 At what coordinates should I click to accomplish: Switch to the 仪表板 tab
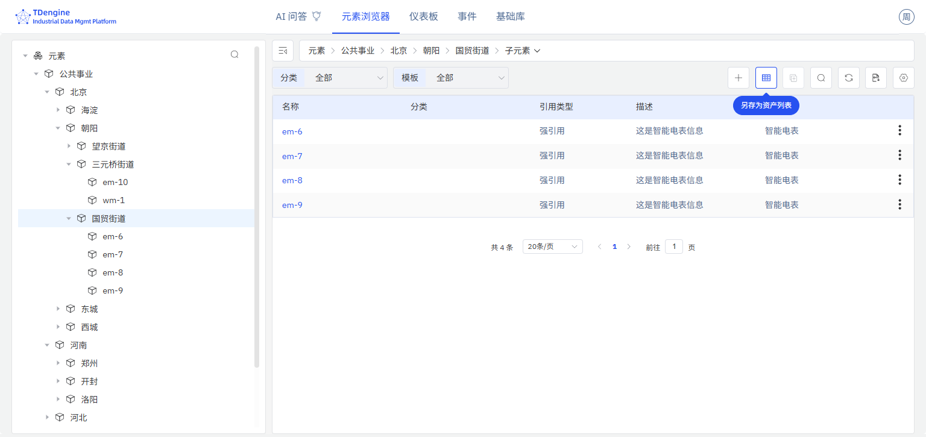click(424, 16)
